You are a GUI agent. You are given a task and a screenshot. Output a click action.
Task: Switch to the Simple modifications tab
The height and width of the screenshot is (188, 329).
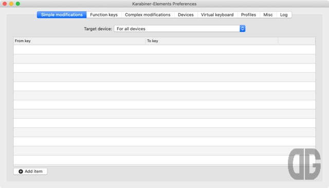(62, 15)
